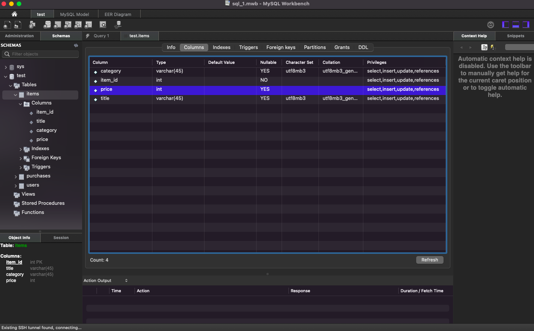Switch to the Snippets tab

pyautogui.click(x=515, y=36)
